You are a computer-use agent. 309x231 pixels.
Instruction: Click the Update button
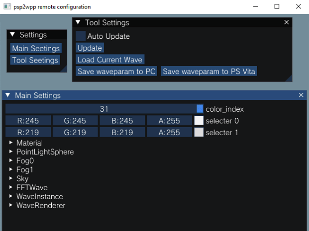tap(90, 48)
